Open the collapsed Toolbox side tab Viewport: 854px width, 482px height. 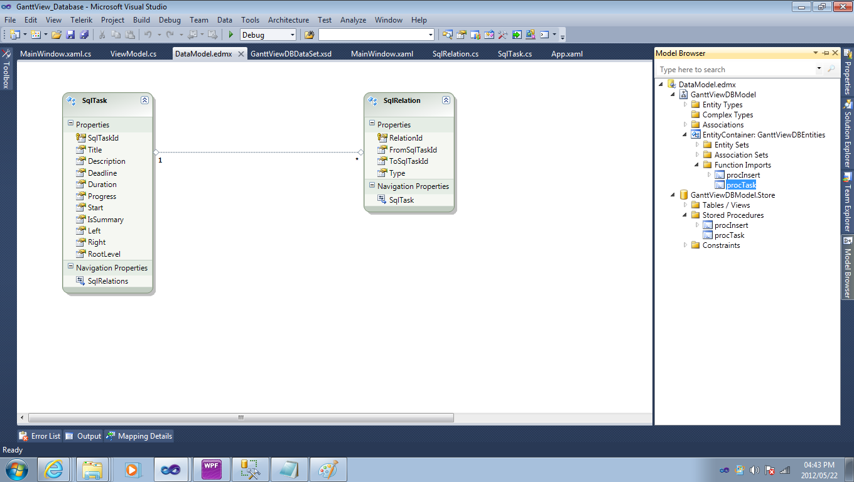(x=6, y=69)
